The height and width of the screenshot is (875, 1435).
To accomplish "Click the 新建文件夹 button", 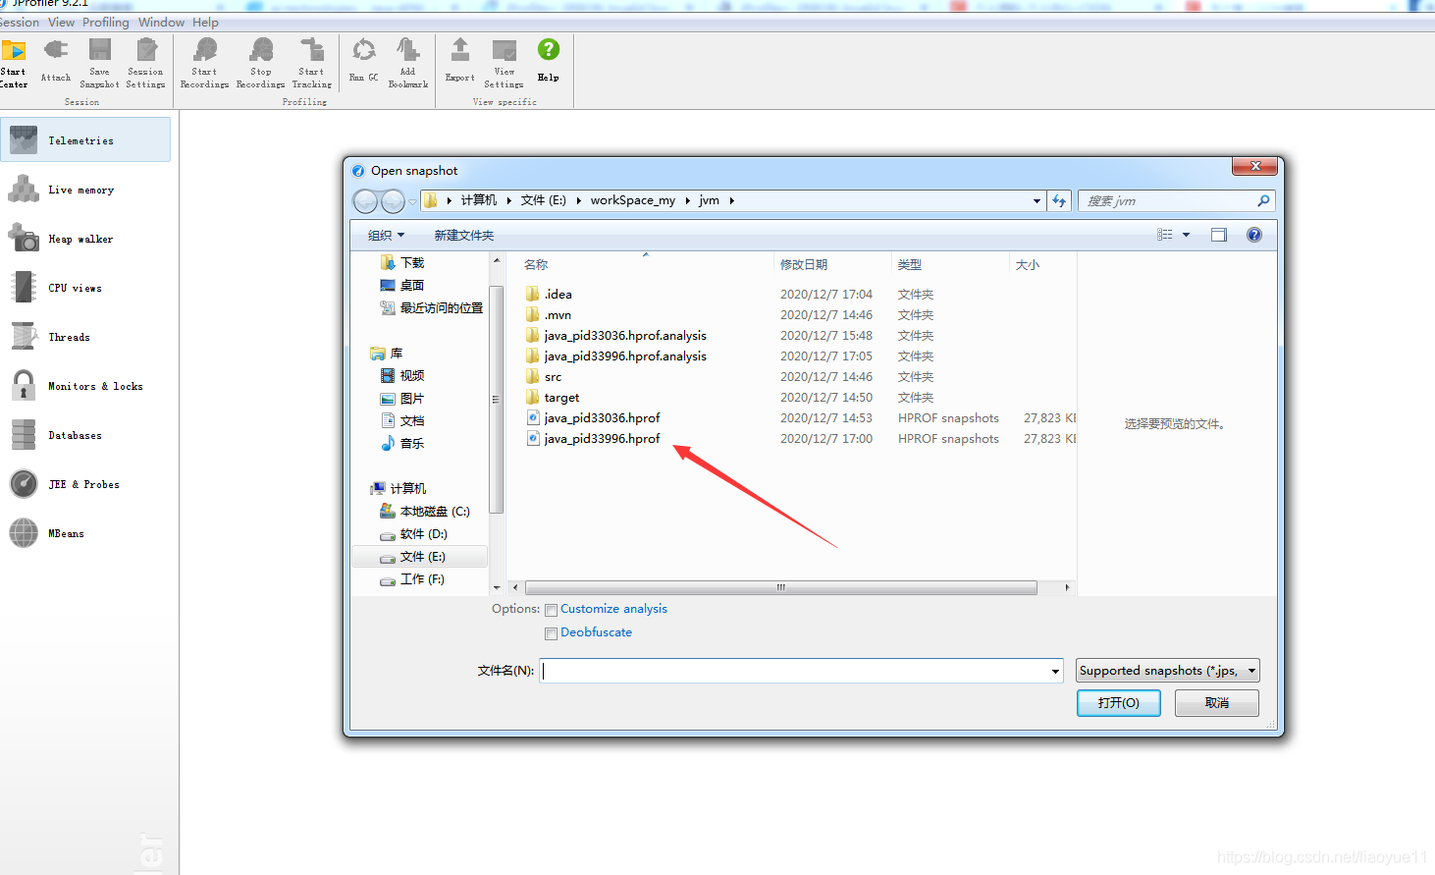I will pyautogui.click(x=464, y=236).
